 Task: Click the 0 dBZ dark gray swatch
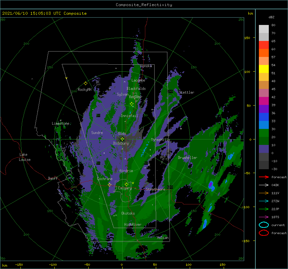[x=264, y=157]
